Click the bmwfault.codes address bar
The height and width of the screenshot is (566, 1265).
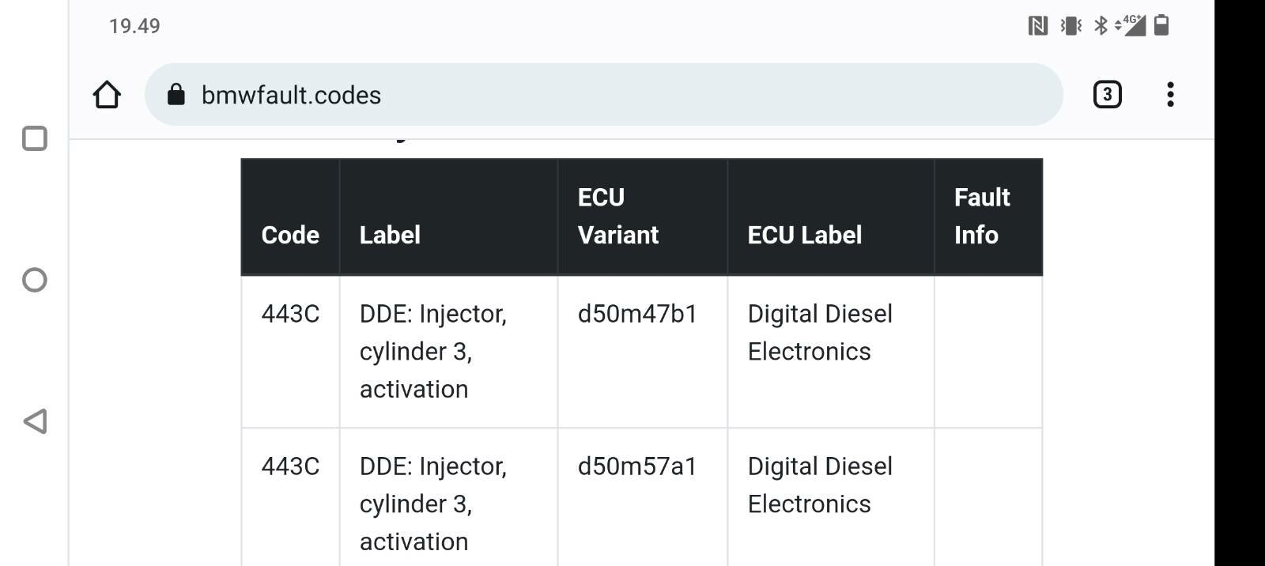tap(603, 95)
